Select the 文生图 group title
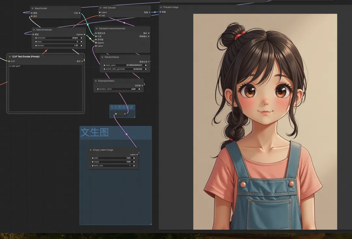 click(95, 132)
